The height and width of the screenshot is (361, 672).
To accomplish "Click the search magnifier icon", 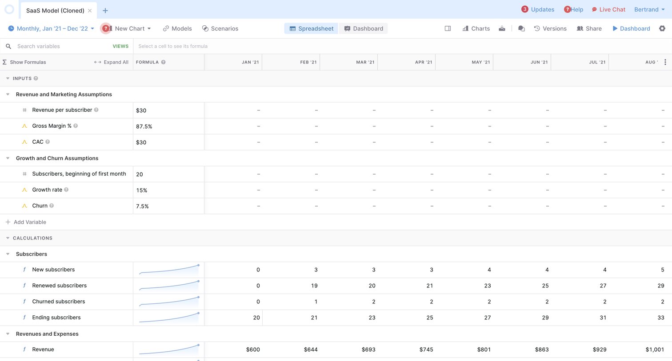I will coord(8,46).
